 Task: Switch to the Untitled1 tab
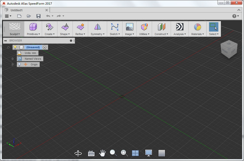coord(16,10)
